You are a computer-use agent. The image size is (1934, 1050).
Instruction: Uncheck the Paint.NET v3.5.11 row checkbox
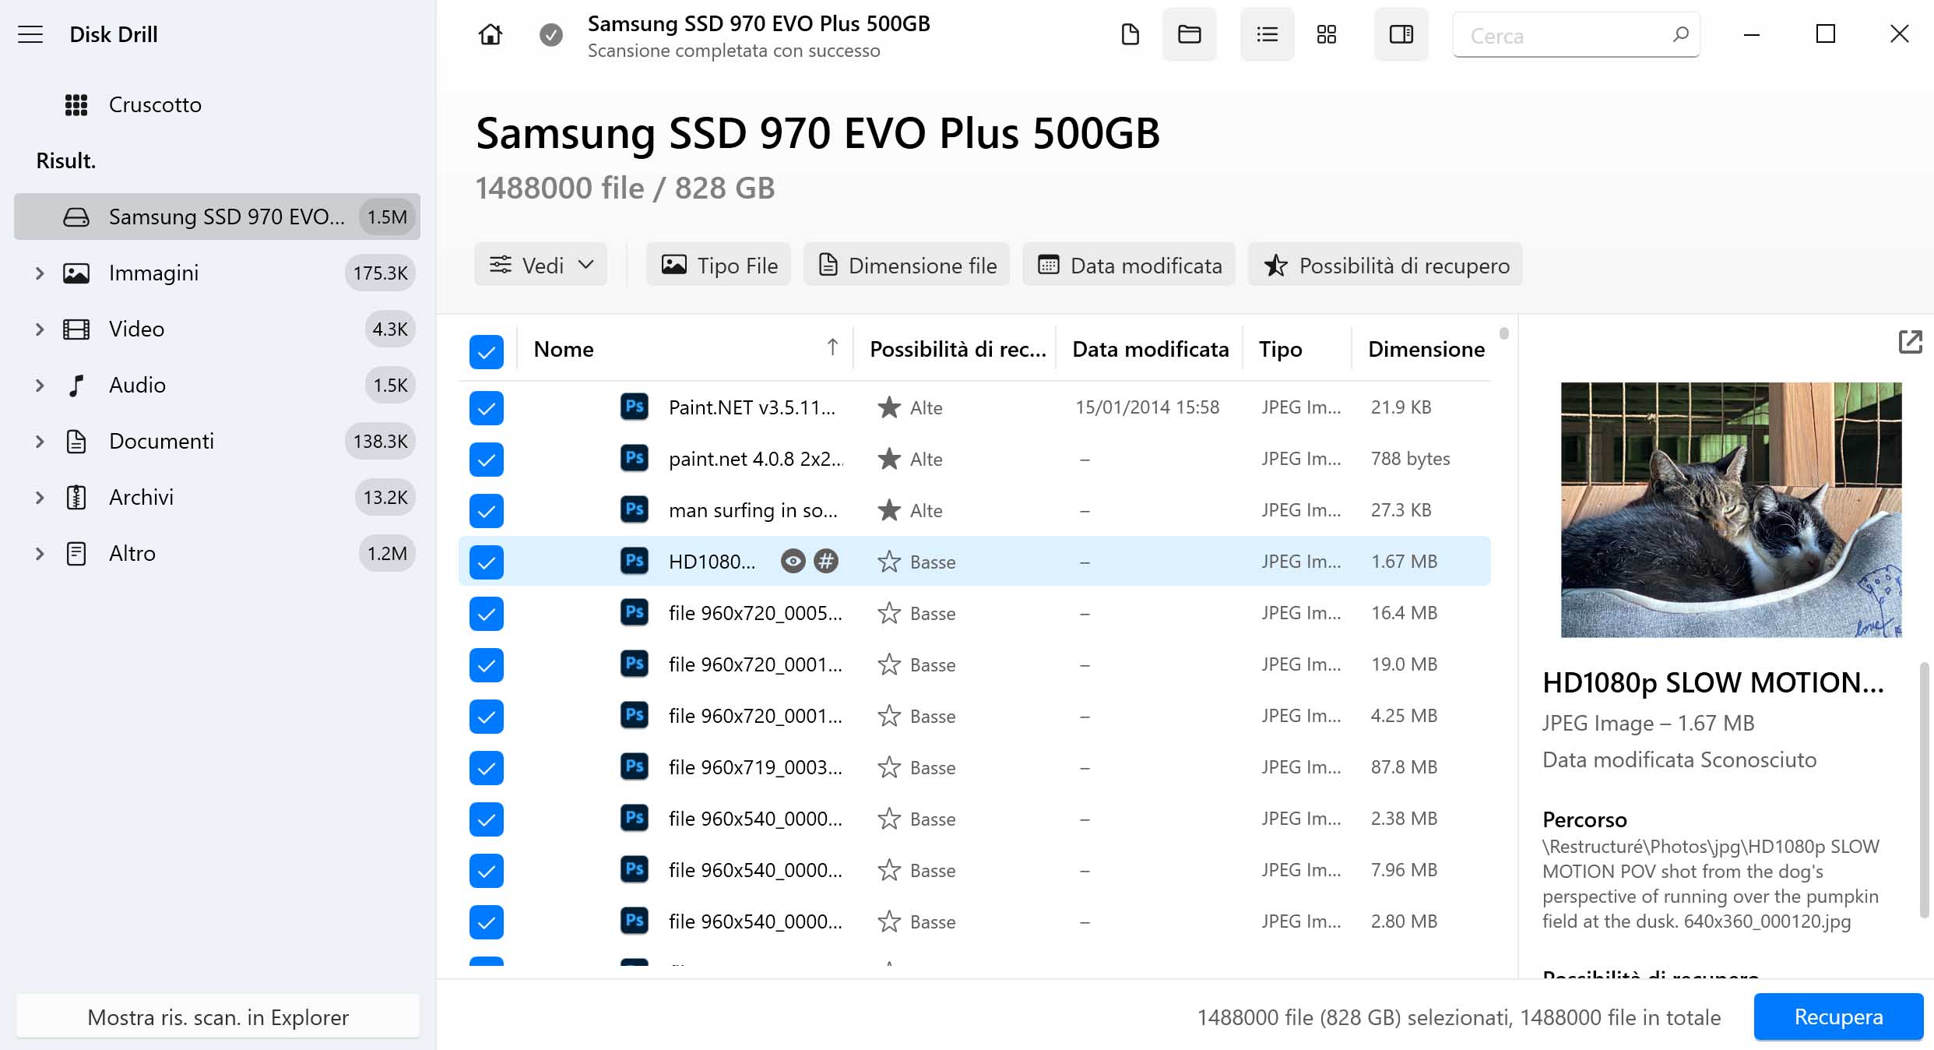[x=487, y=407]
